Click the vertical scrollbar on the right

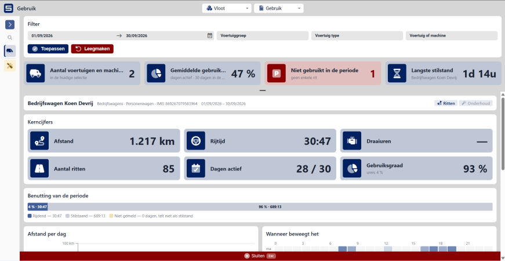[x=503, y=134]
